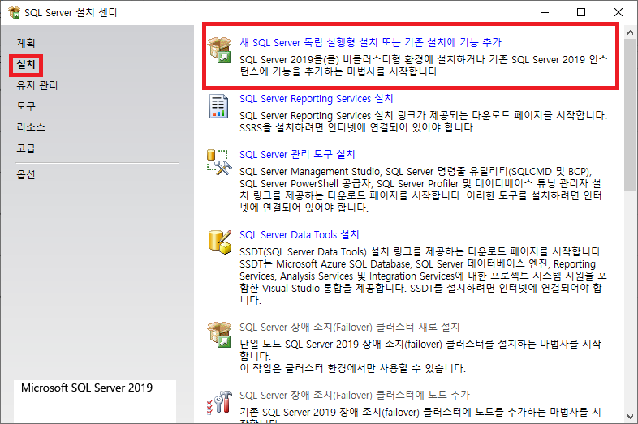This screenshot has width=638, height=424.
Task: Open SQL Server Reporting Services 설치 link
Action: coord(316,99)
